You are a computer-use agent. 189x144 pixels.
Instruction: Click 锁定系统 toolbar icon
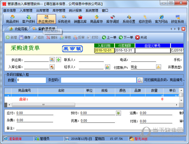pyautogui.click(x=177, y=19)
